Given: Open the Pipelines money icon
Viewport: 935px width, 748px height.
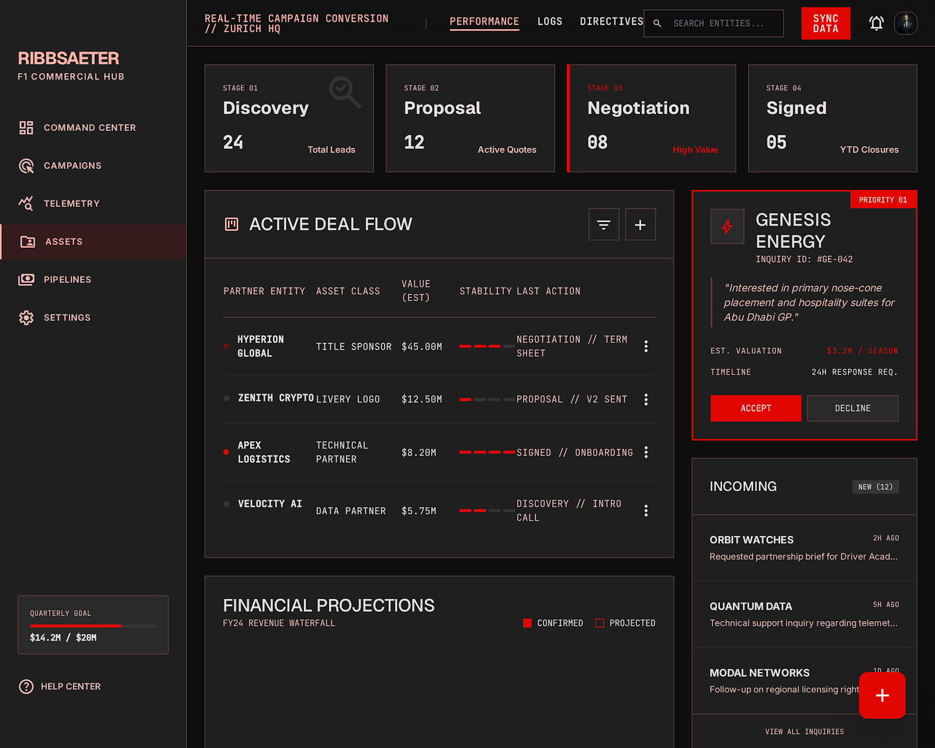Looking at the screenshot, I should pyautogui.click(x=26, y=279).
